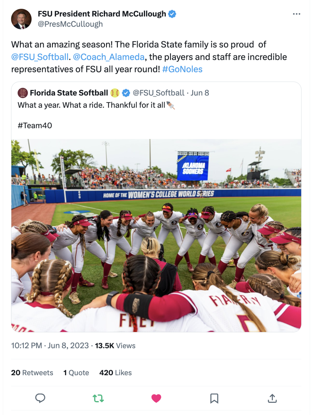This screenshot has width=314, height=415.
Task: Open the softball team huddle photo
Action: (156, 235)
